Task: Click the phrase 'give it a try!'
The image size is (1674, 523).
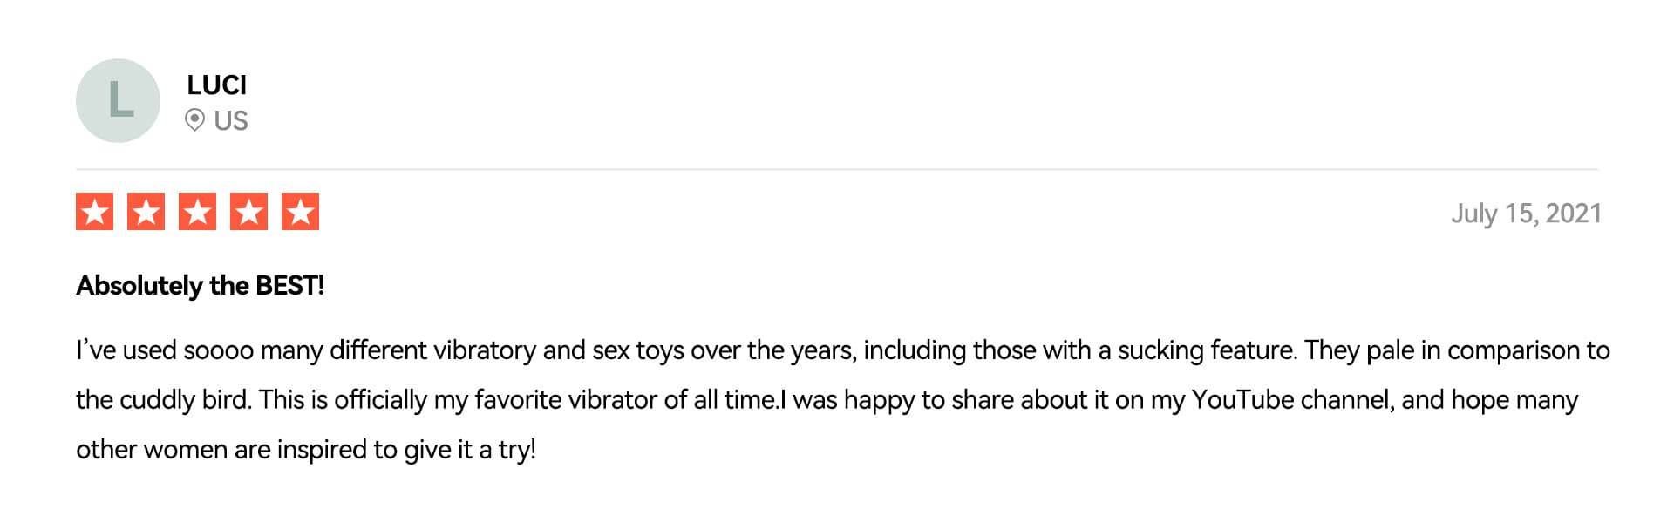Action: 470,450
